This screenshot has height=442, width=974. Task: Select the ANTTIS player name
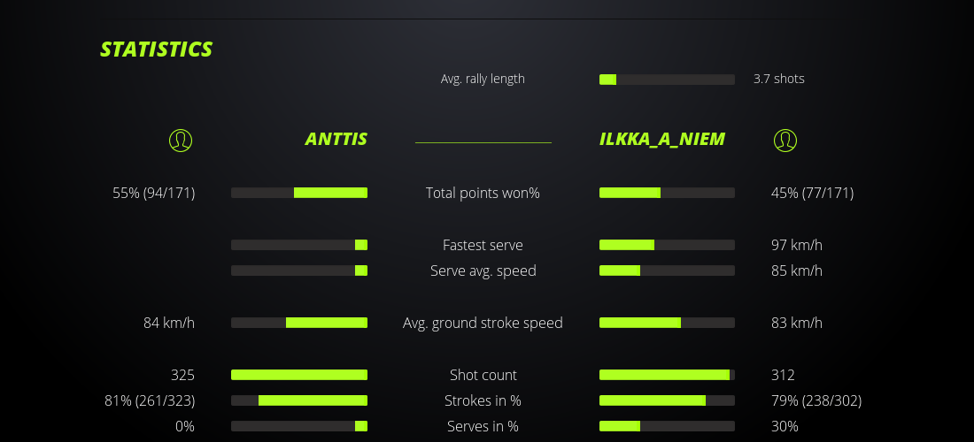[x=336, y=139]
